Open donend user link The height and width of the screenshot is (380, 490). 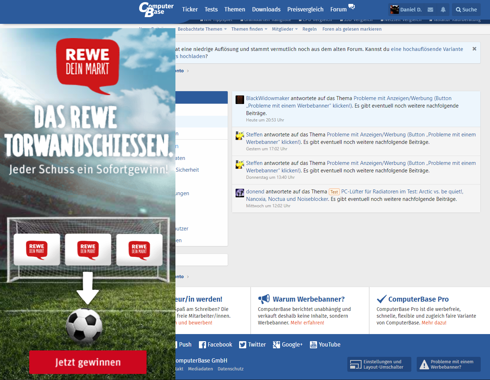coord(255,192)
